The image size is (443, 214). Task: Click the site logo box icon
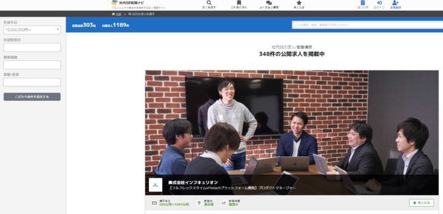coord(115,3)
